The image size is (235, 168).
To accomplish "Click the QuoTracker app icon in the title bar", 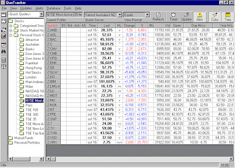I will [3, 3].
